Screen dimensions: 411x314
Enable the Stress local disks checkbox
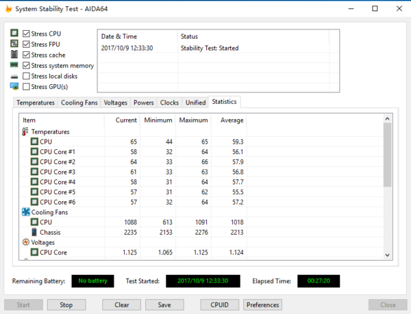coord(26,76)
